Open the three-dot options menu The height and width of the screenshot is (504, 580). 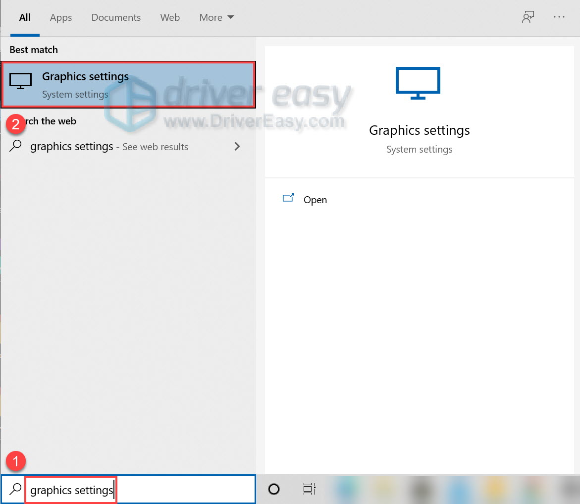(559, 17)
